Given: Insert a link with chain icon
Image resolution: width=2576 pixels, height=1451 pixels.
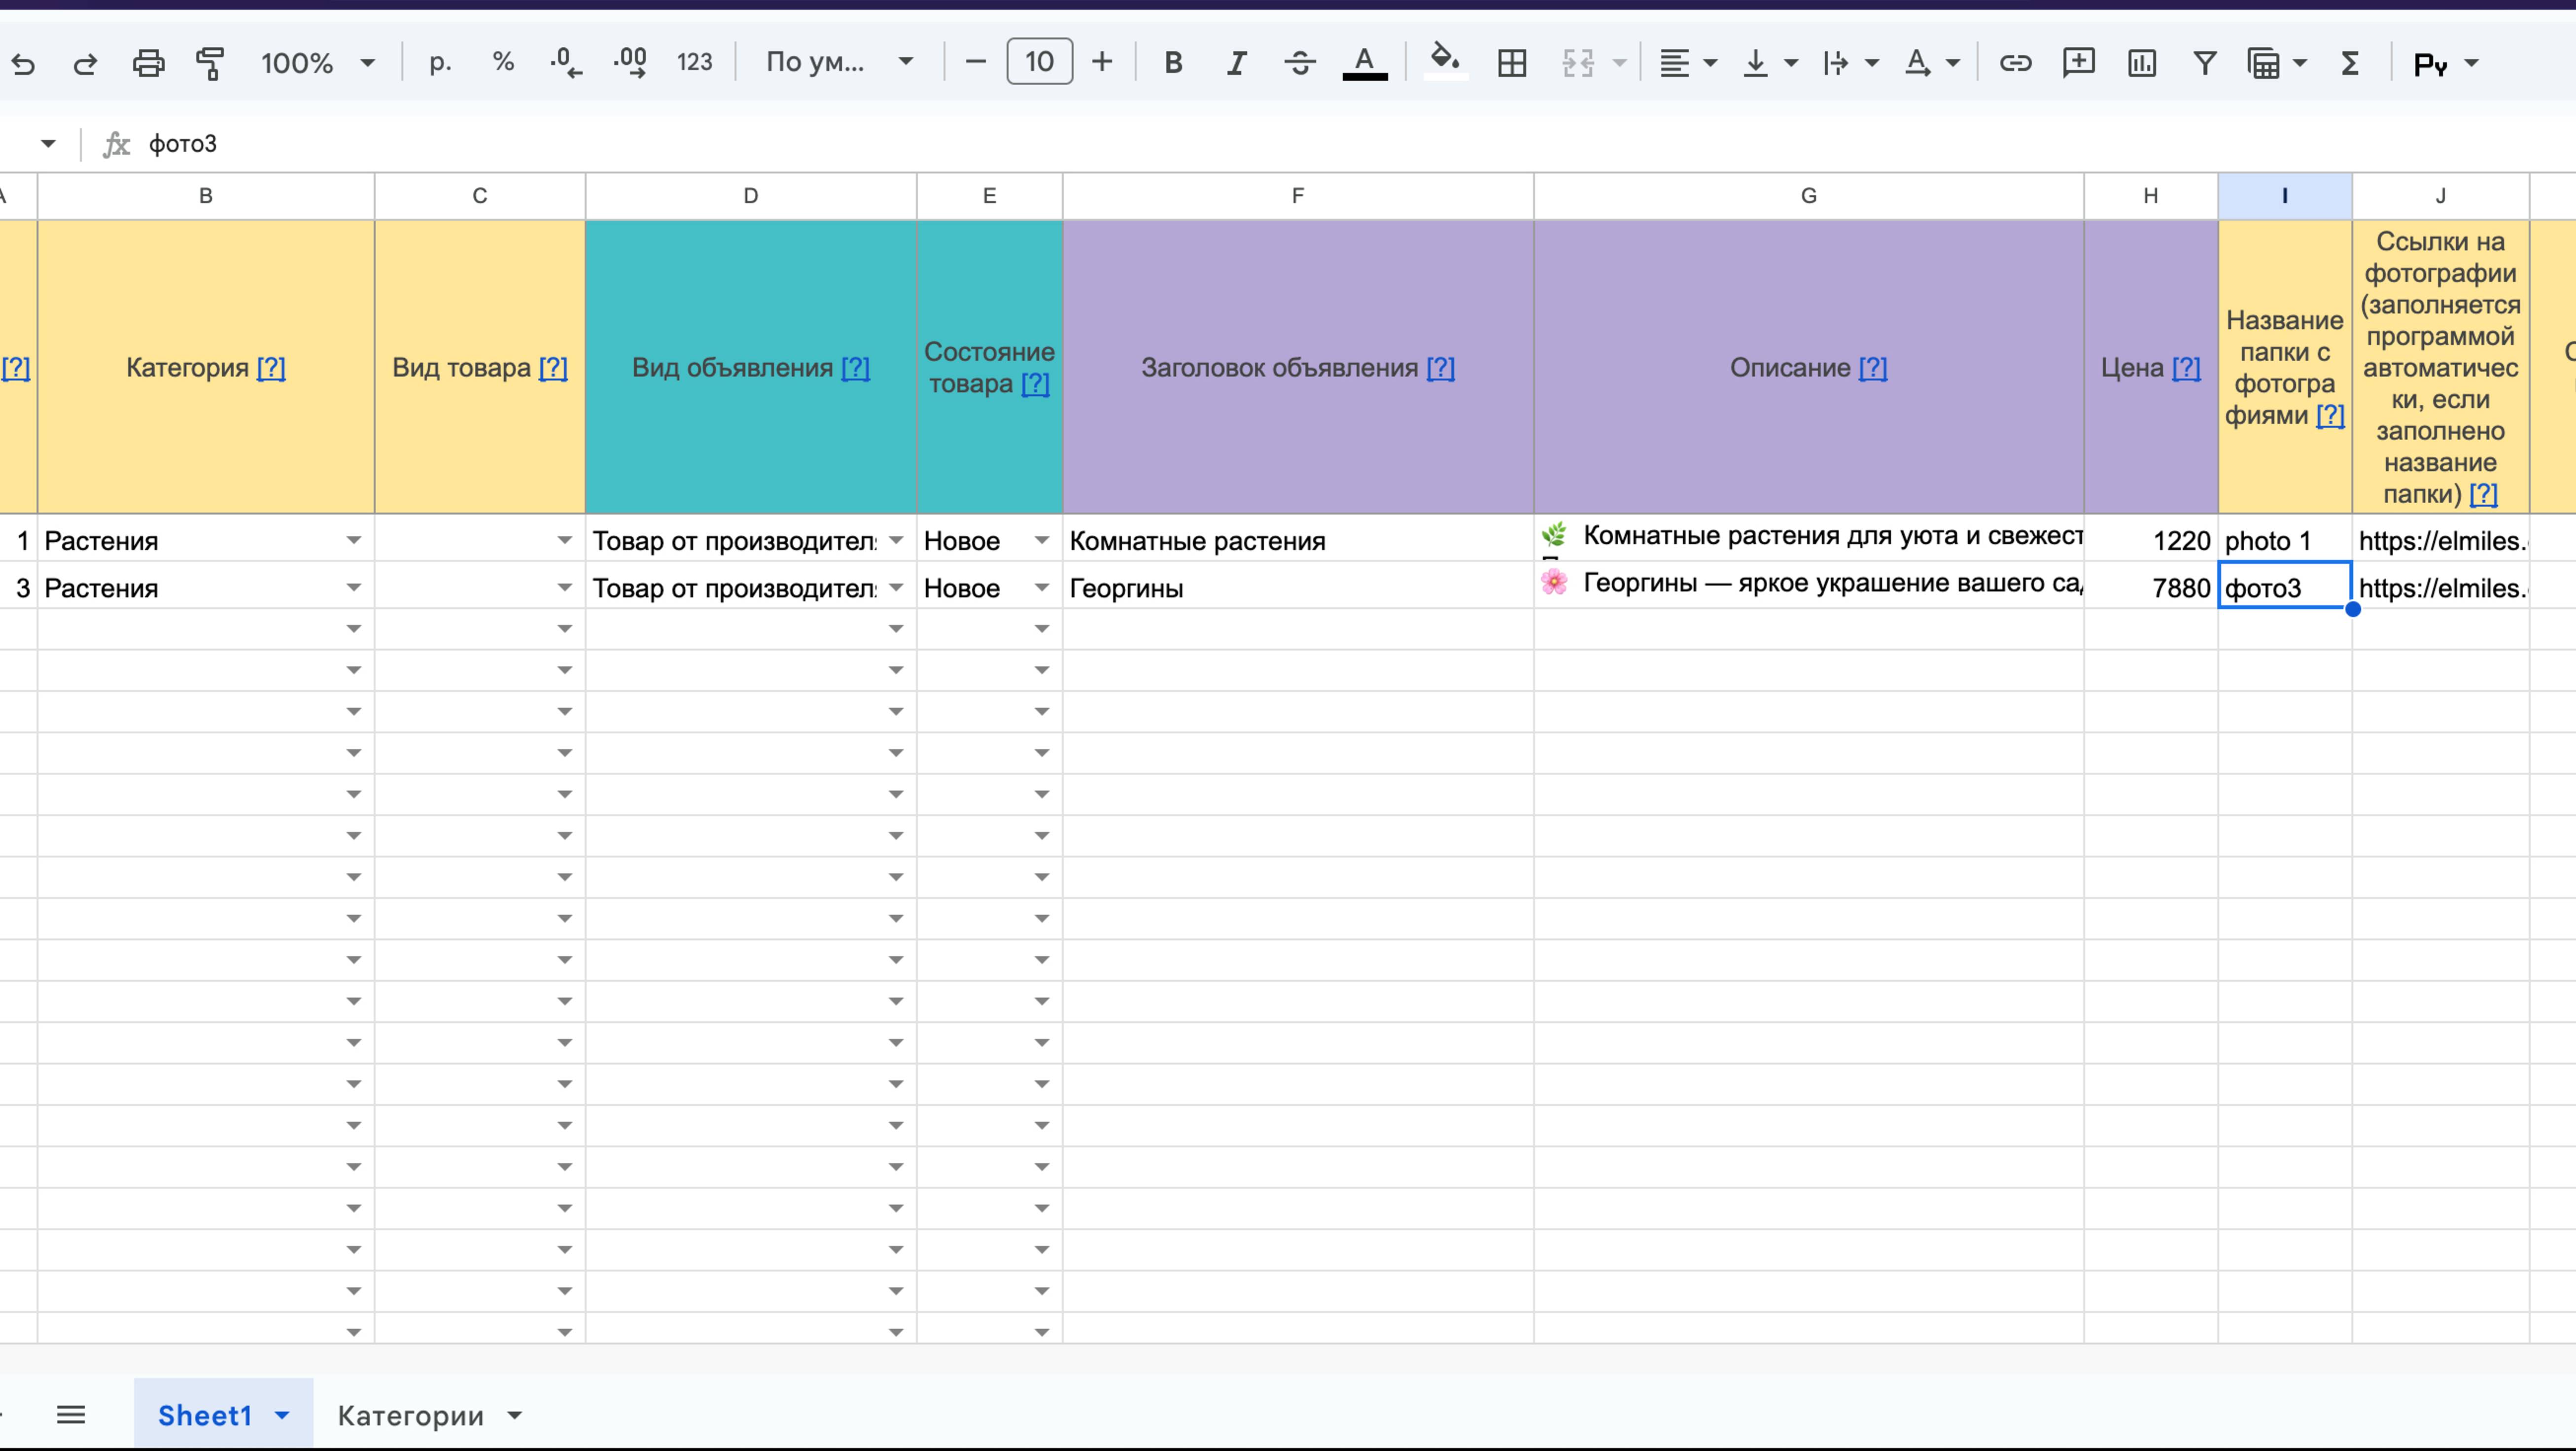Looking at the screenshot, I should pos(2015,63).
